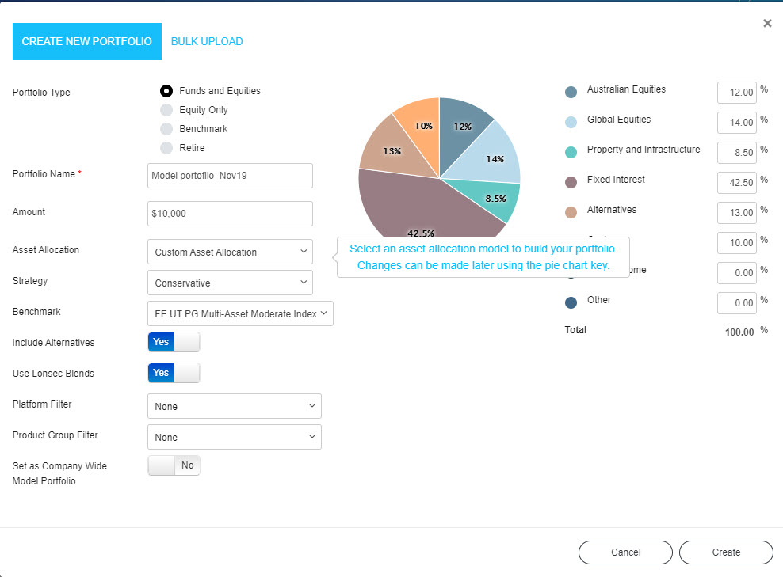The image size is (783, 577).
Task: Select the Create New Portfolio tab
Action: [x=86, y=41]
